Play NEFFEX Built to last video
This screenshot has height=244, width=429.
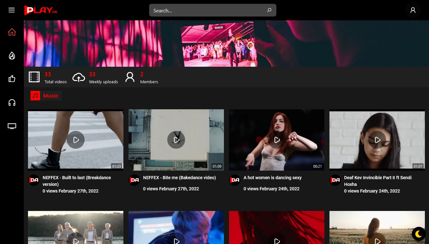coord(76,140)
